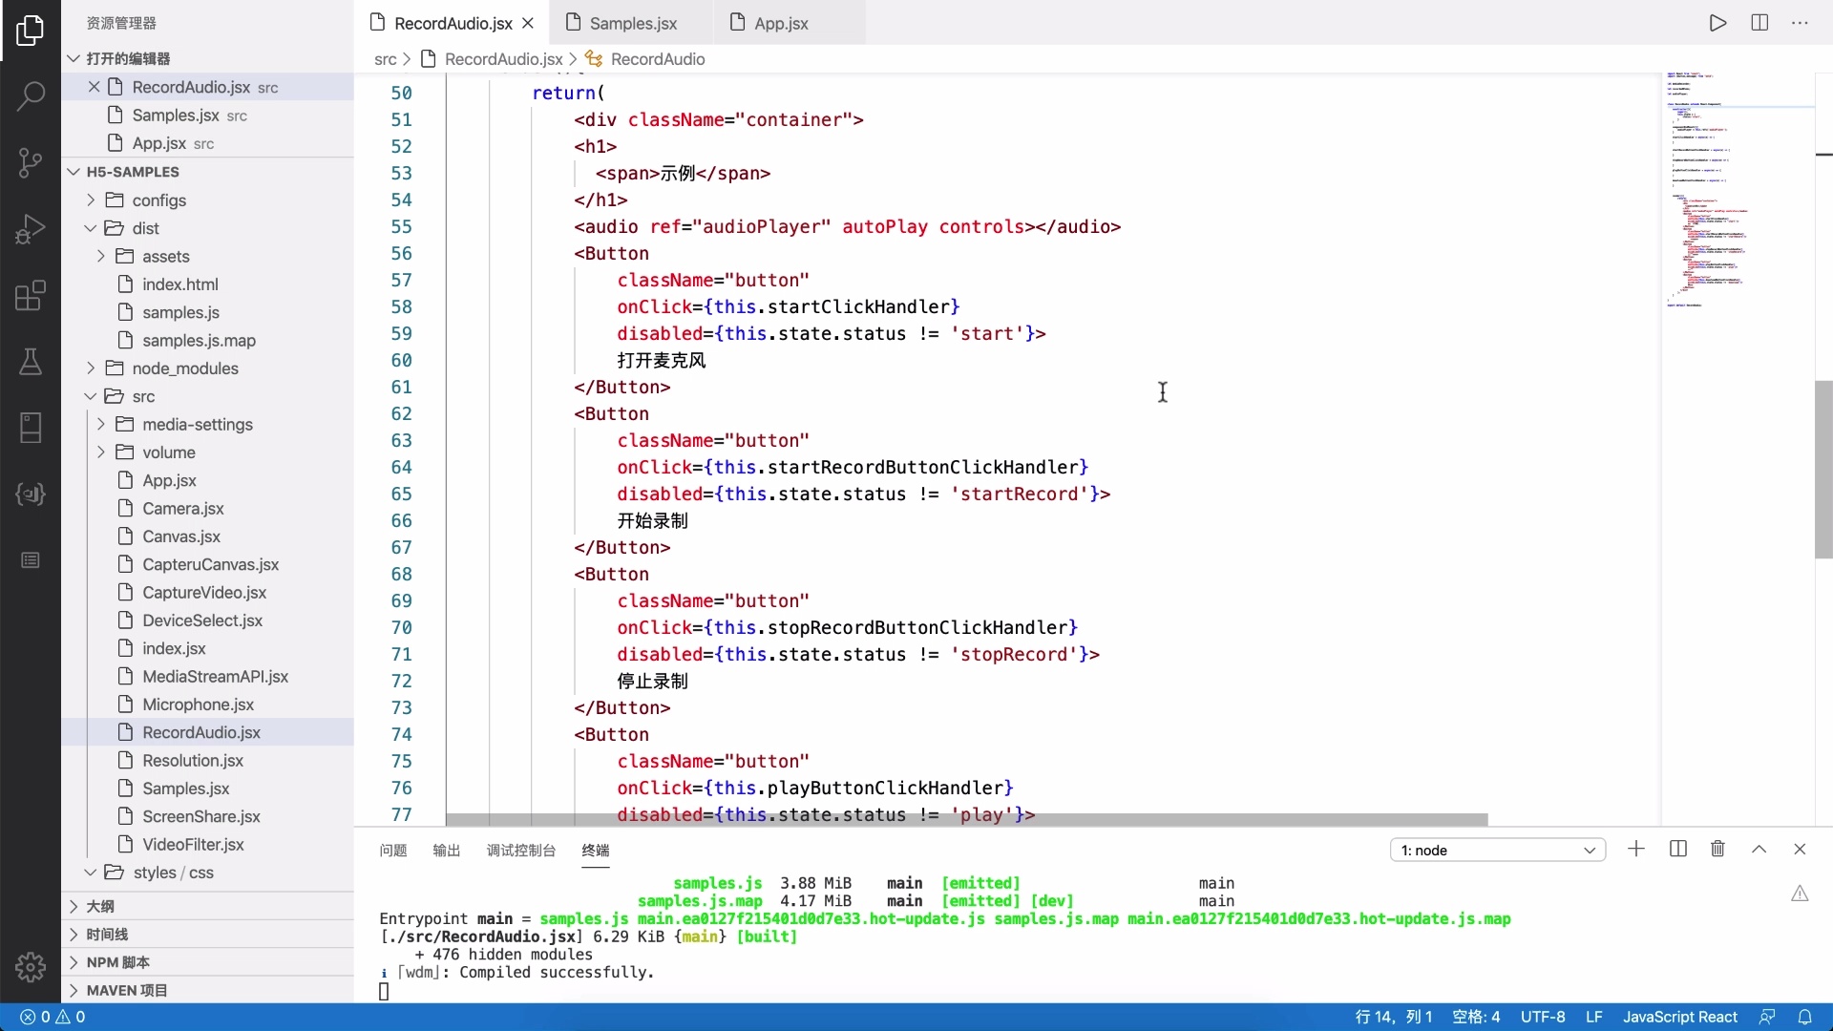Maximize the terminal panel with chevron up
The width and height of the screenshot is (1833, 1031).
pos(1759,849)
